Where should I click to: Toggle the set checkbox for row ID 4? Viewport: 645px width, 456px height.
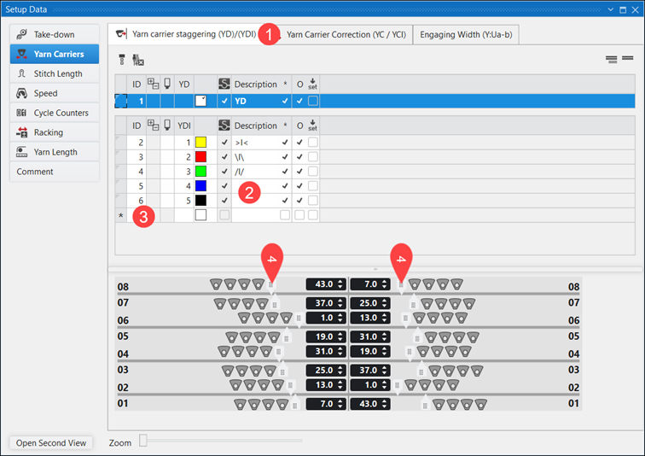coord(313,172)
